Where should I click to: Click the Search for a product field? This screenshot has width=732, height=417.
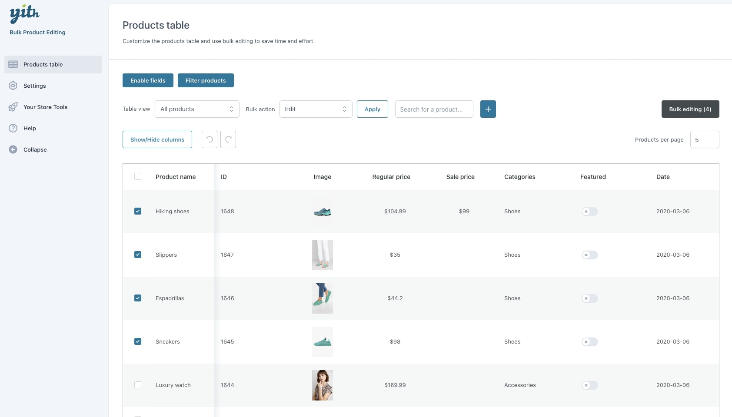point(434,109)
